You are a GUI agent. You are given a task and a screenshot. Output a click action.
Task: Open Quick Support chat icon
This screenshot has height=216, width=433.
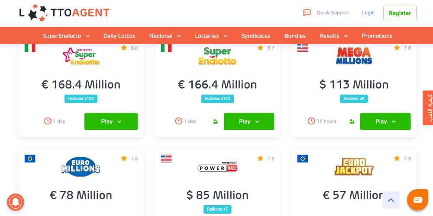[x=307, y=13]
